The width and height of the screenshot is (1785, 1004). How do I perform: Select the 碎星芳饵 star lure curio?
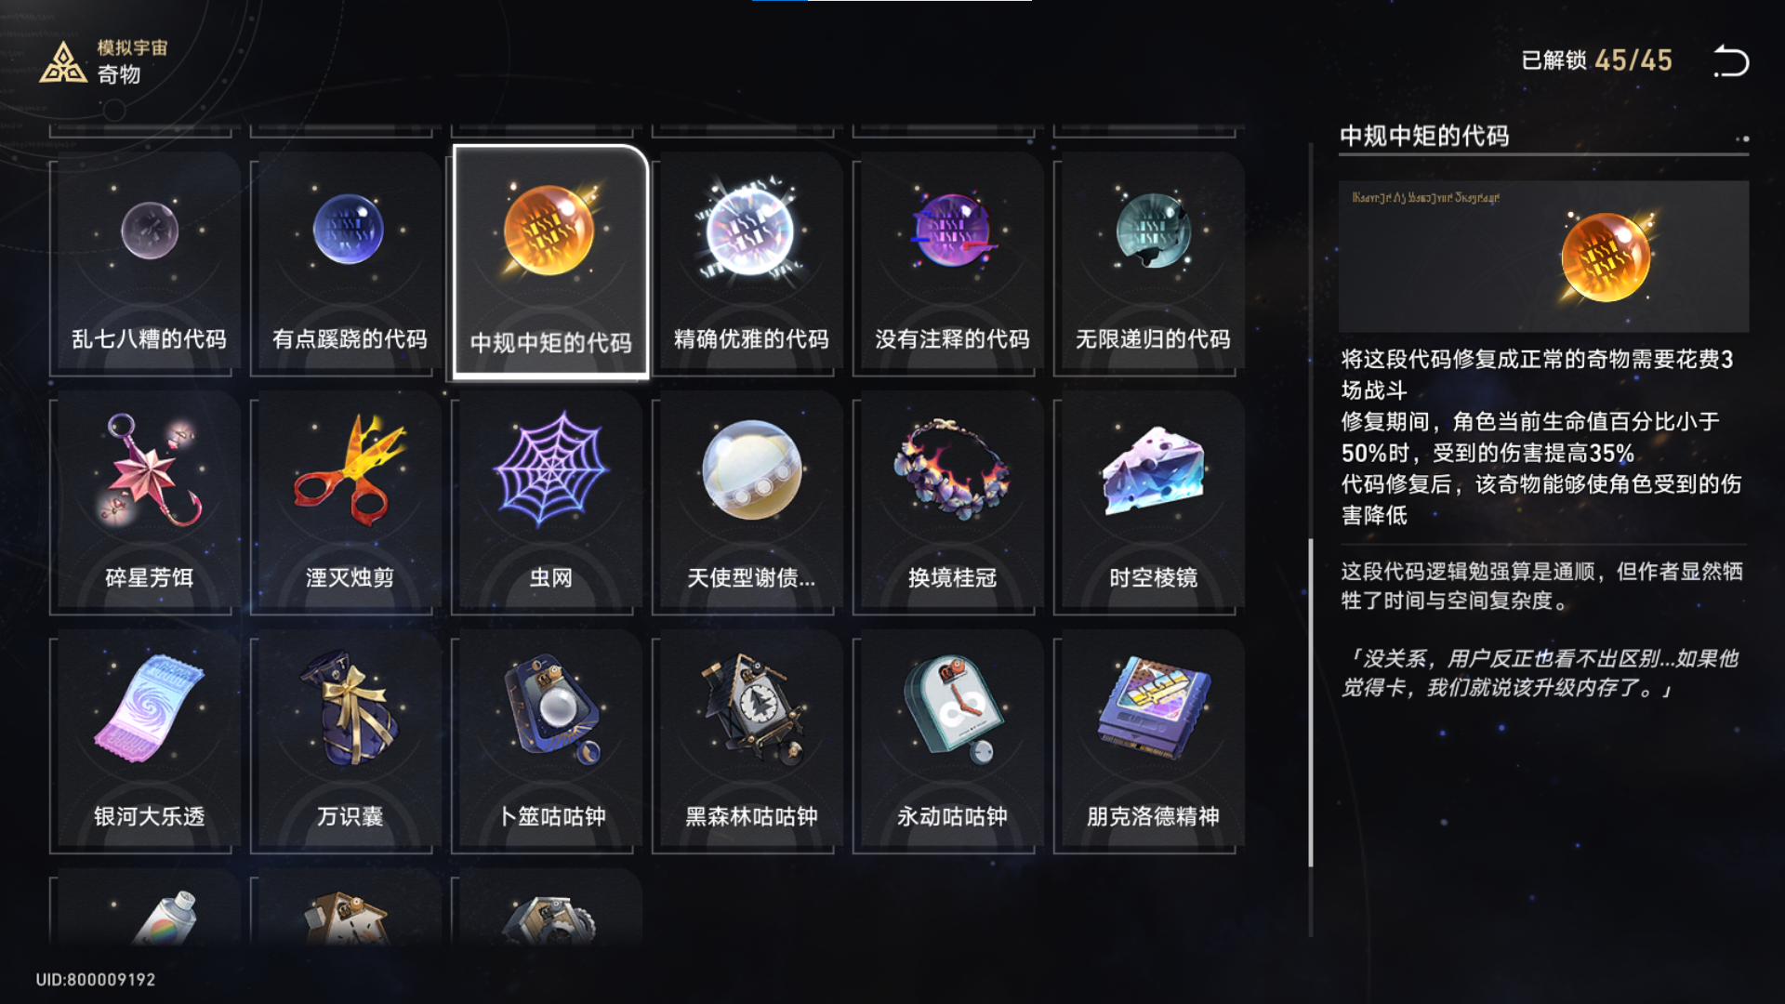point(149,503)
